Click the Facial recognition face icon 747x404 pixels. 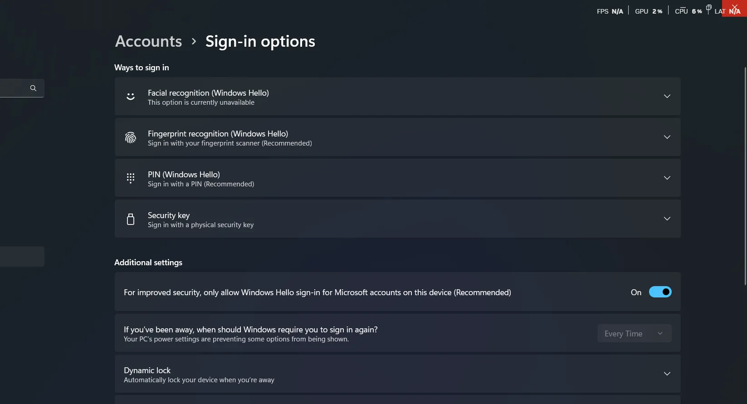131,97
